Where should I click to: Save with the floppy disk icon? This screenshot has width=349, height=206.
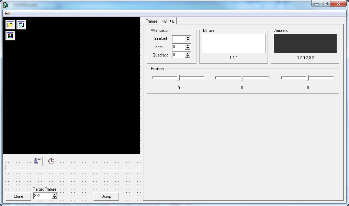[21, 25]
